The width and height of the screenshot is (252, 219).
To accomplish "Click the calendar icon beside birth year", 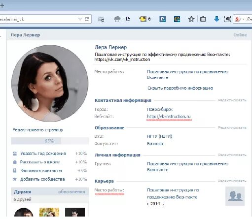I will click(x=15, y=154).
